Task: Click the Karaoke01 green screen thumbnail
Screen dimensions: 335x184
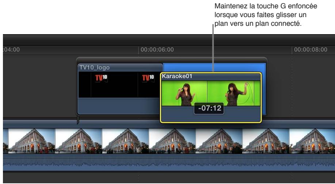Action: coord(211,93)
